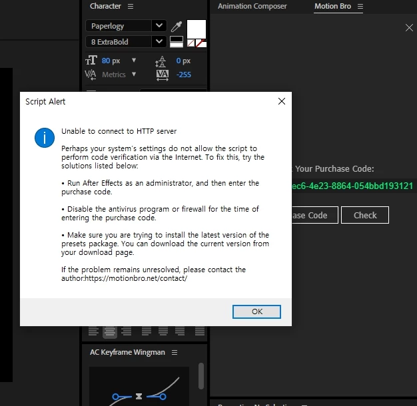The image size is (417, 406).
Task: Open the Character panel menu
Action: [131, 6]
